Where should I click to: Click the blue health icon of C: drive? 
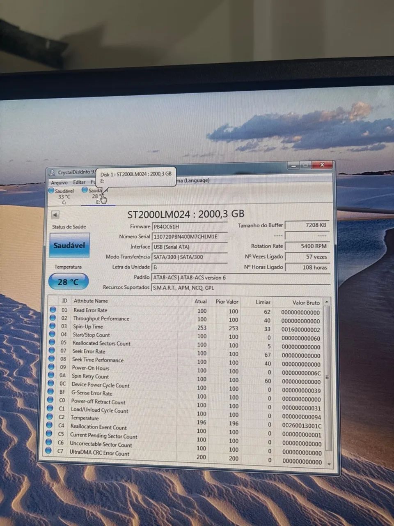(51, 191)
